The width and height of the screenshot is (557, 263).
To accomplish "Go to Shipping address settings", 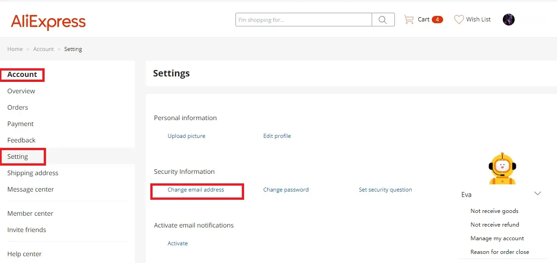I will click(x=32, y=173).
